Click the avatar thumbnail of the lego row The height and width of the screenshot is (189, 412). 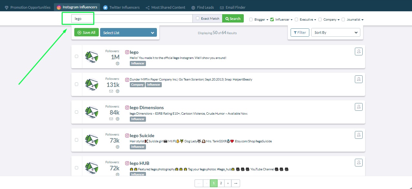click(x=92, y=57)
